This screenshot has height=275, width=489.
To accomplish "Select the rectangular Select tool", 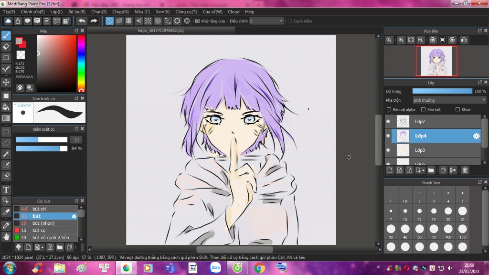I will [6, 132].
